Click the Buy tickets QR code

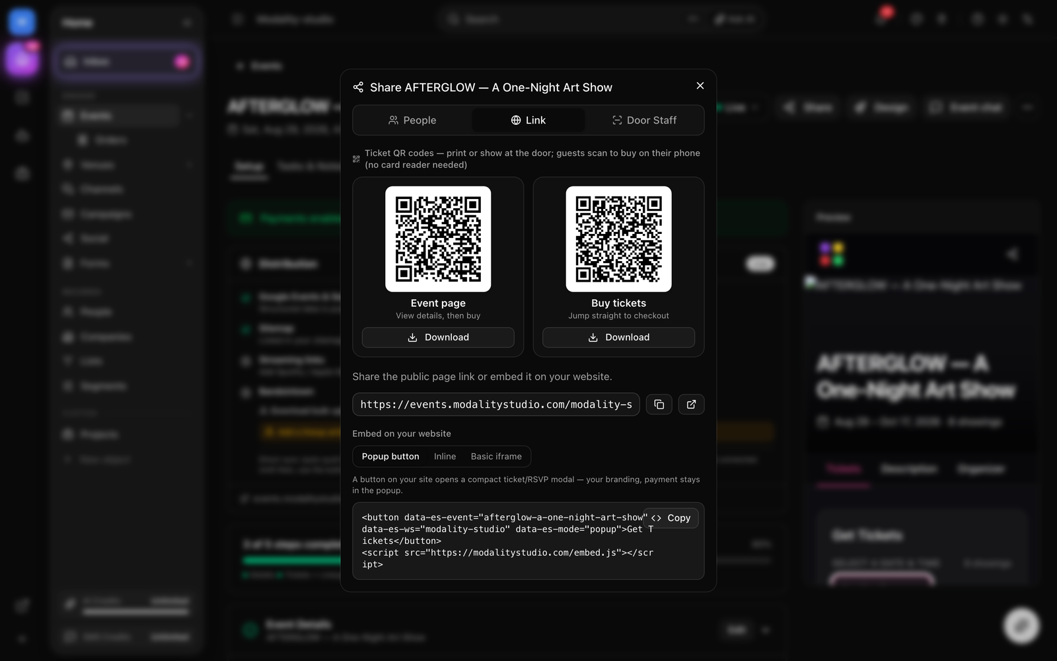(x=619, y=239)
